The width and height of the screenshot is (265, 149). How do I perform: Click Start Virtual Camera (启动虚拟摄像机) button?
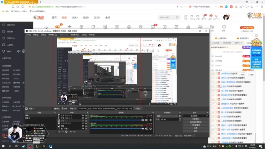[x=195, y=122]
